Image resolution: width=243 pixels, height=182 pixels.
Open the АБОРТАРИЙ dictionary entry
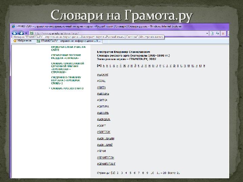pos(105,145)
